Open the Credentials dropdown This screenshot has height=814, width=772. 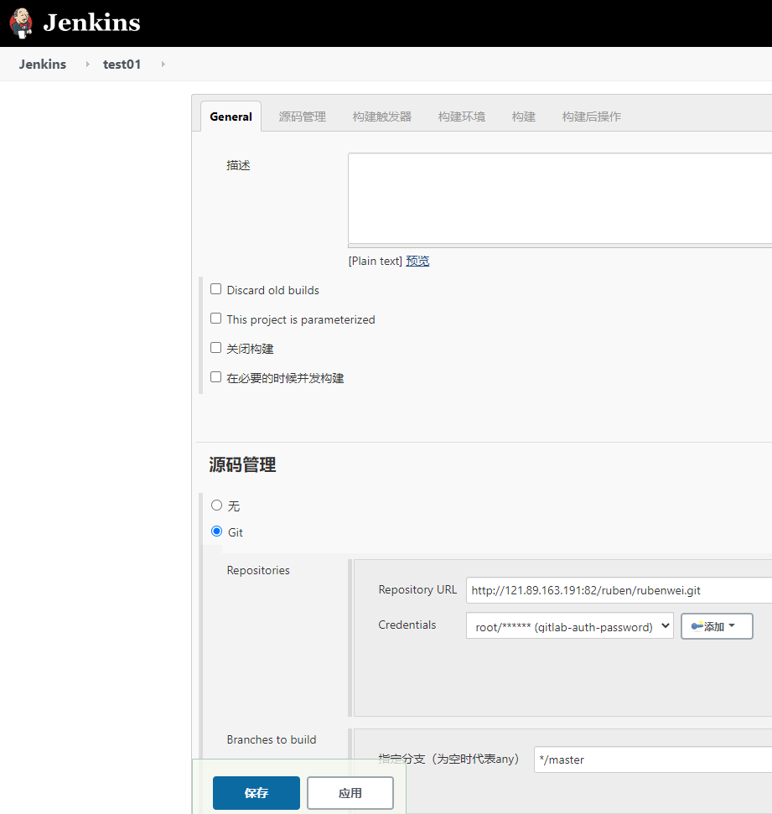pyautogui.click(x=569, y=626)
